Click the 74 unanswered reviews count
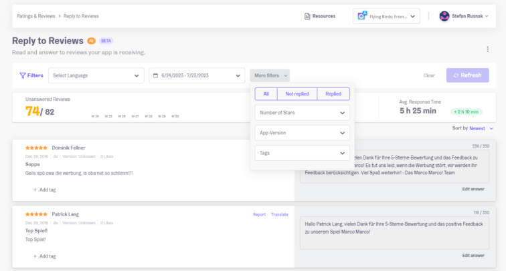This screenshot has height=271, width=506. tap(32, 111)
